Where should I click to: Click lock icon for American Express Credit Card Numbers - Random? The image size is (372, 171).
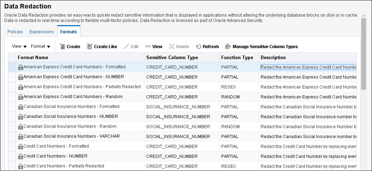coord(21,97)
